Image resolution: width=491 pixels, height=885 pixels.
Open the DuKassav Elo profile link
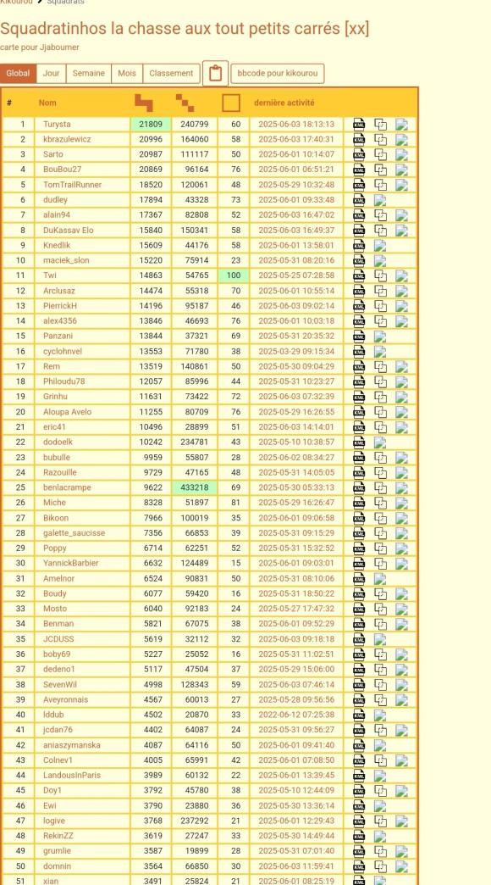[69, 231]
